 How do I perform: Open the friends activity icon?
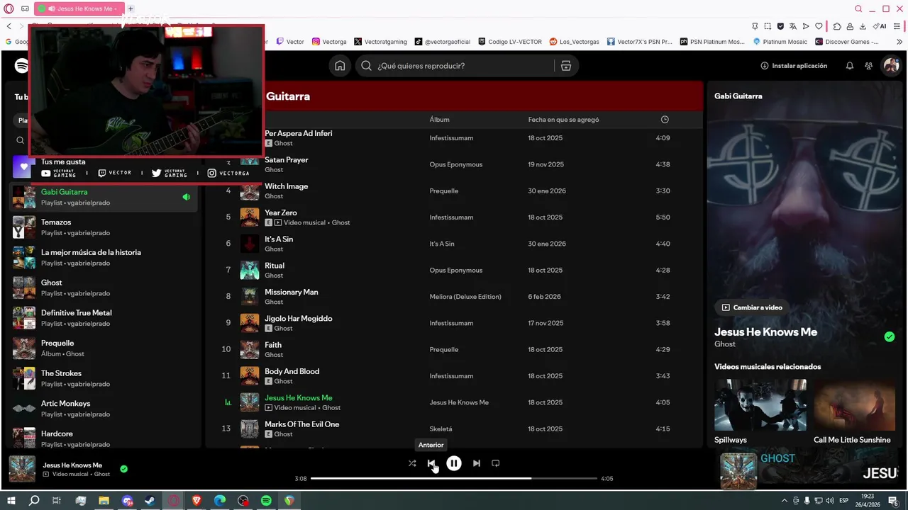pyautogui.click(x=869, y=66)
